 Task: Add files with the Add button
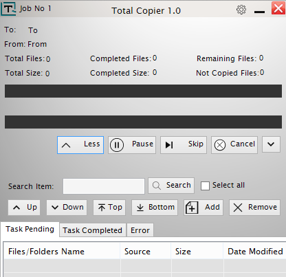point(203,208)
